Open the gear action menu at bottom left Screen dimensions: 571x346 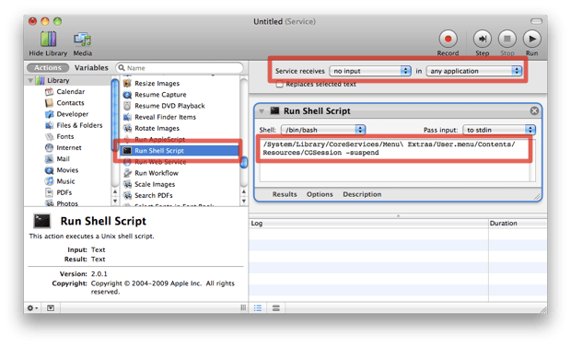click(x=32, y=308)
